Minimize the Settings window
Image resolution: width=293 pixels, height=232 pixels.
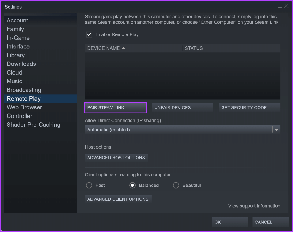pos(280,7)
